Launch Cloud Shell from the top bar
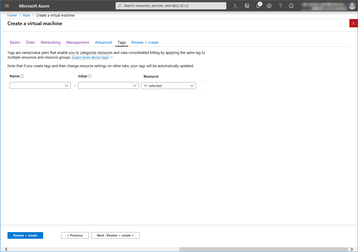The width and height of the screenshot is (358, 252). (x=236, y=6)
